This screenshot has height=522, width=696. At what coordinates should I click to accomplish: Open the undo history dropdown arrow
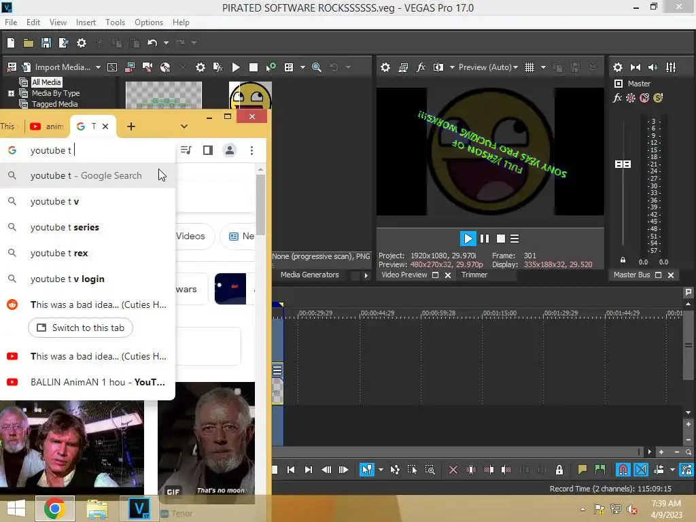tap(166, 43)
